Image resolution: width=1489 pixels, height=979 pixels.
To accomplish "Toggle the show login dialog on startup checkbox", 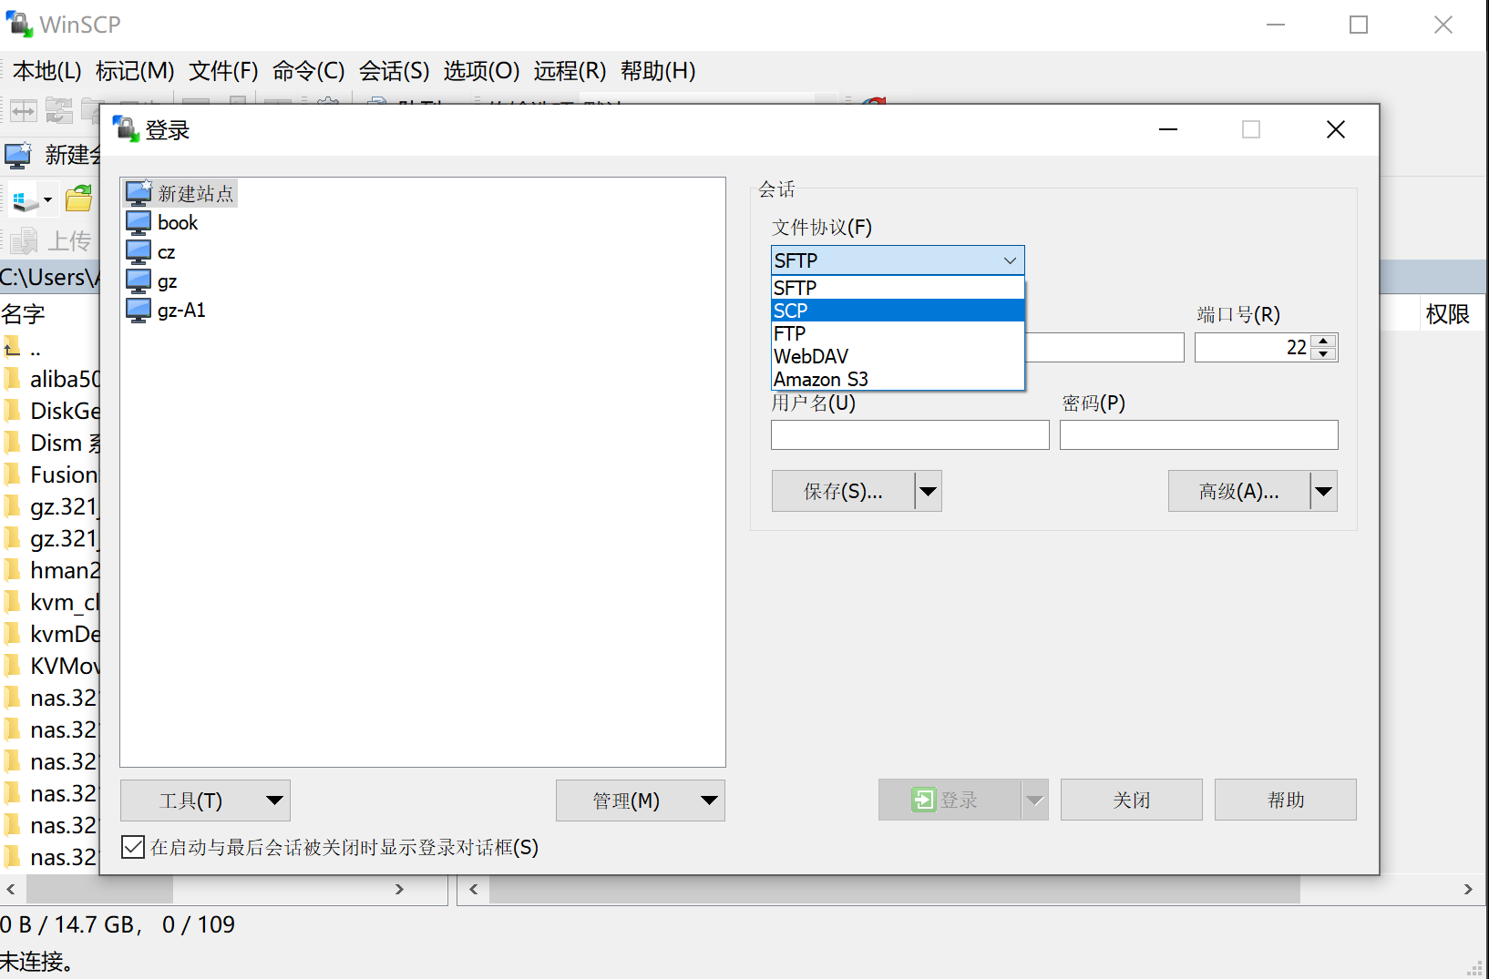I will pyautogui.click(x=133, y=847).
